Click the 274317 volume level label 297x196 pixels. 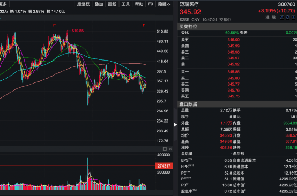(164, 166)
